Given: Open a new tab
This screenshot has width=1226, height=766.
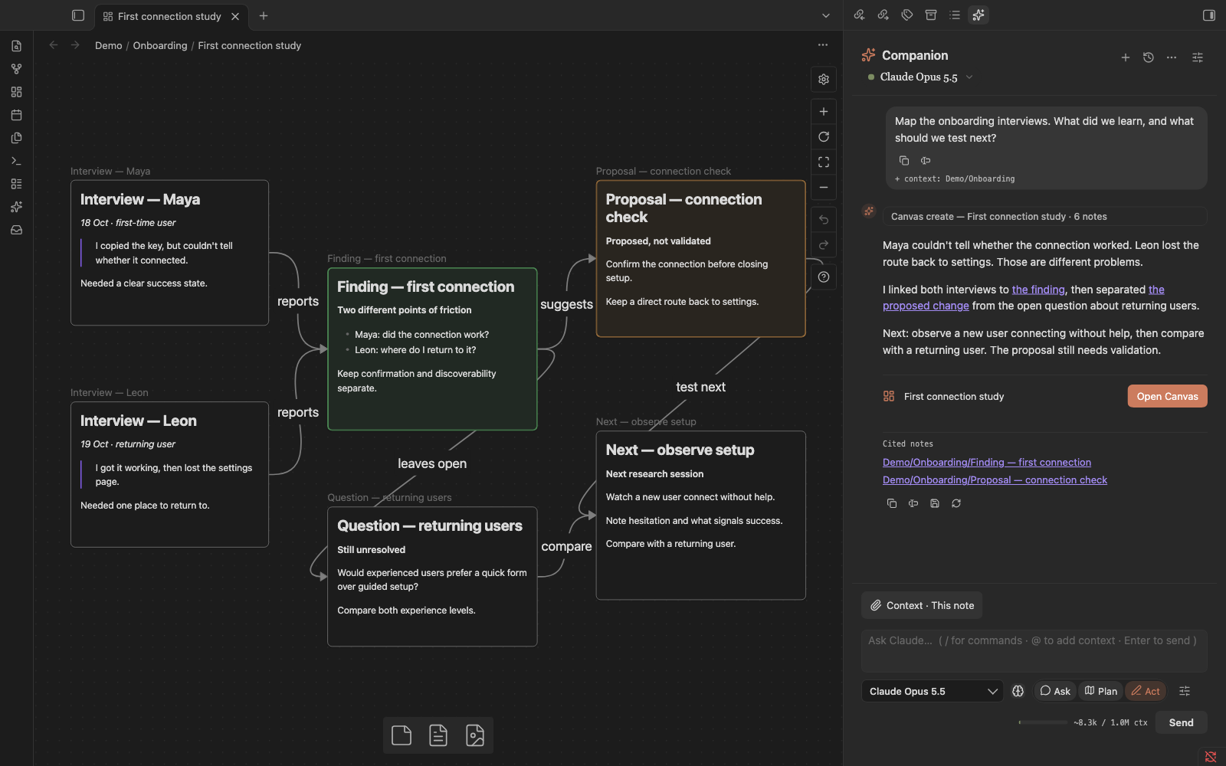Looking at the screenshot, I should coord(264,16).
